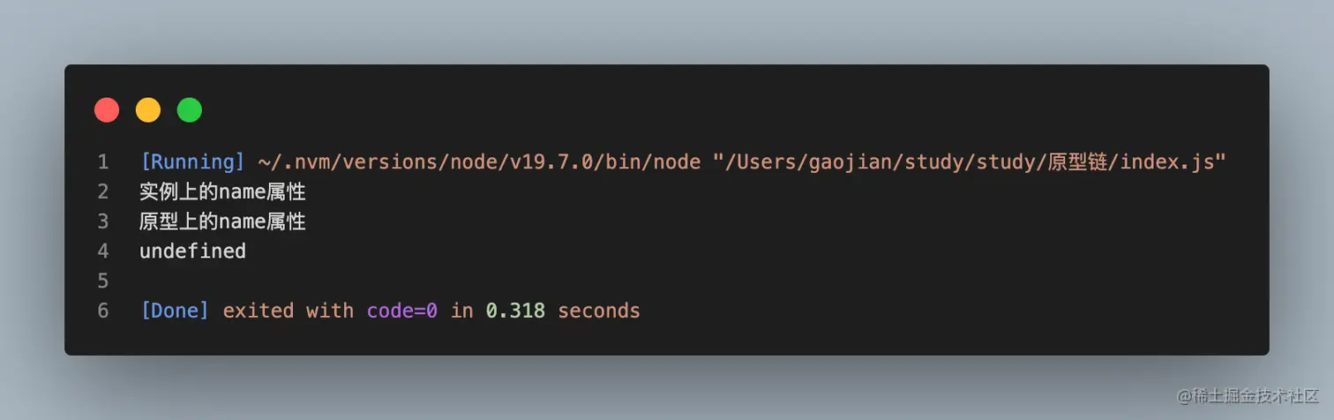
Task: Click the ~/.nvm node binary path
Action: (479, 162)
